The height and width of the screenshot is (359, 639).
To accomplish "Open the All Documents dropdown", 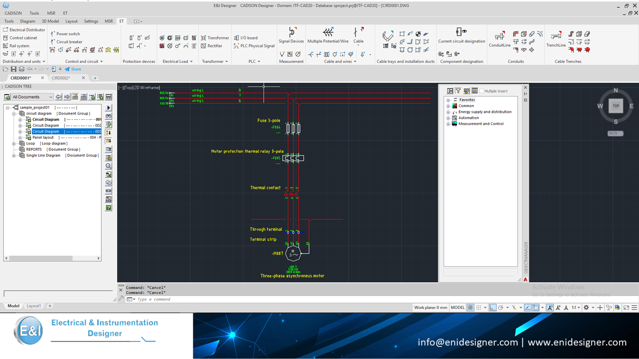I will coord(32,97).
